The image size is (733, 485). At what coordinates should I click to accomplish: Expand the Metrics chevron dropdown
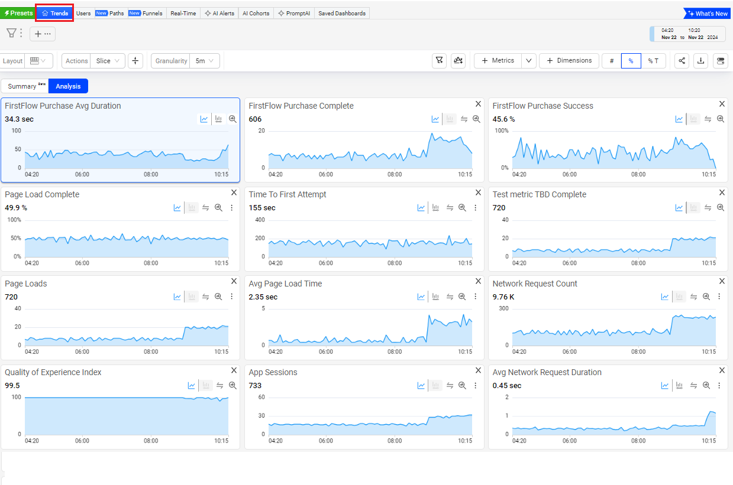[529, 61]
